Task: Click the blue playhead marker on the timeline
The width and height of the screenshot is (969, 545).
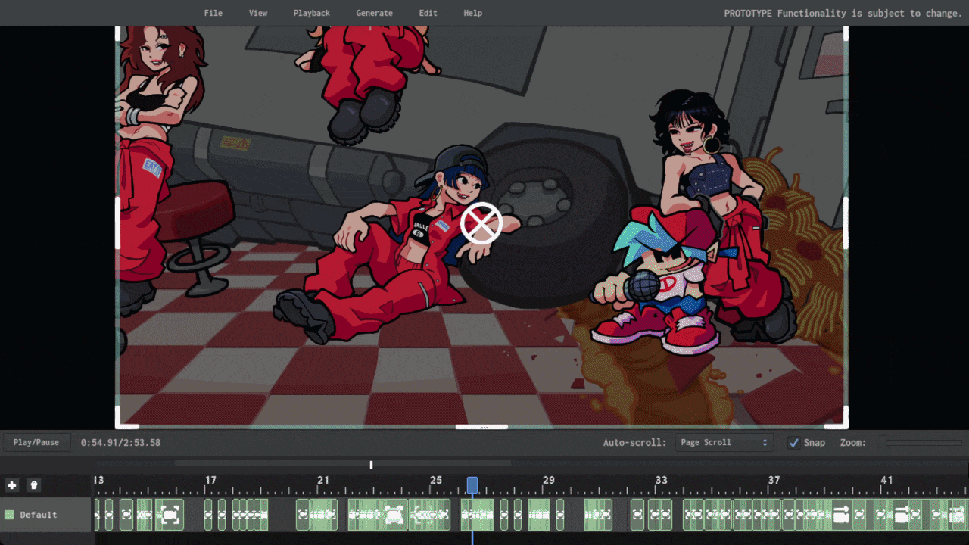Action: [x=472, y=484]
